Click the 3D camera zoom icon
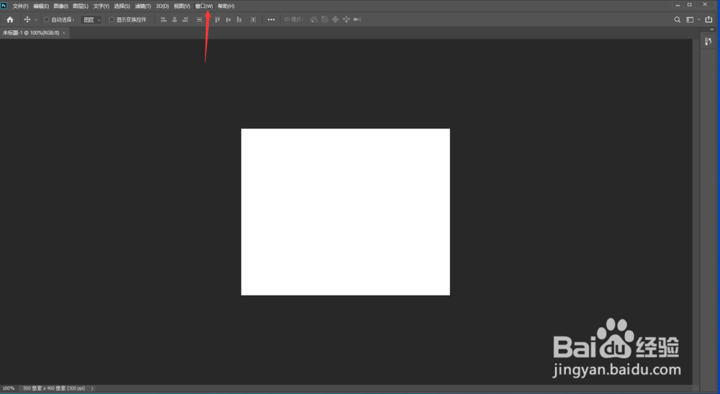The image size is (720, 394). 357,19
